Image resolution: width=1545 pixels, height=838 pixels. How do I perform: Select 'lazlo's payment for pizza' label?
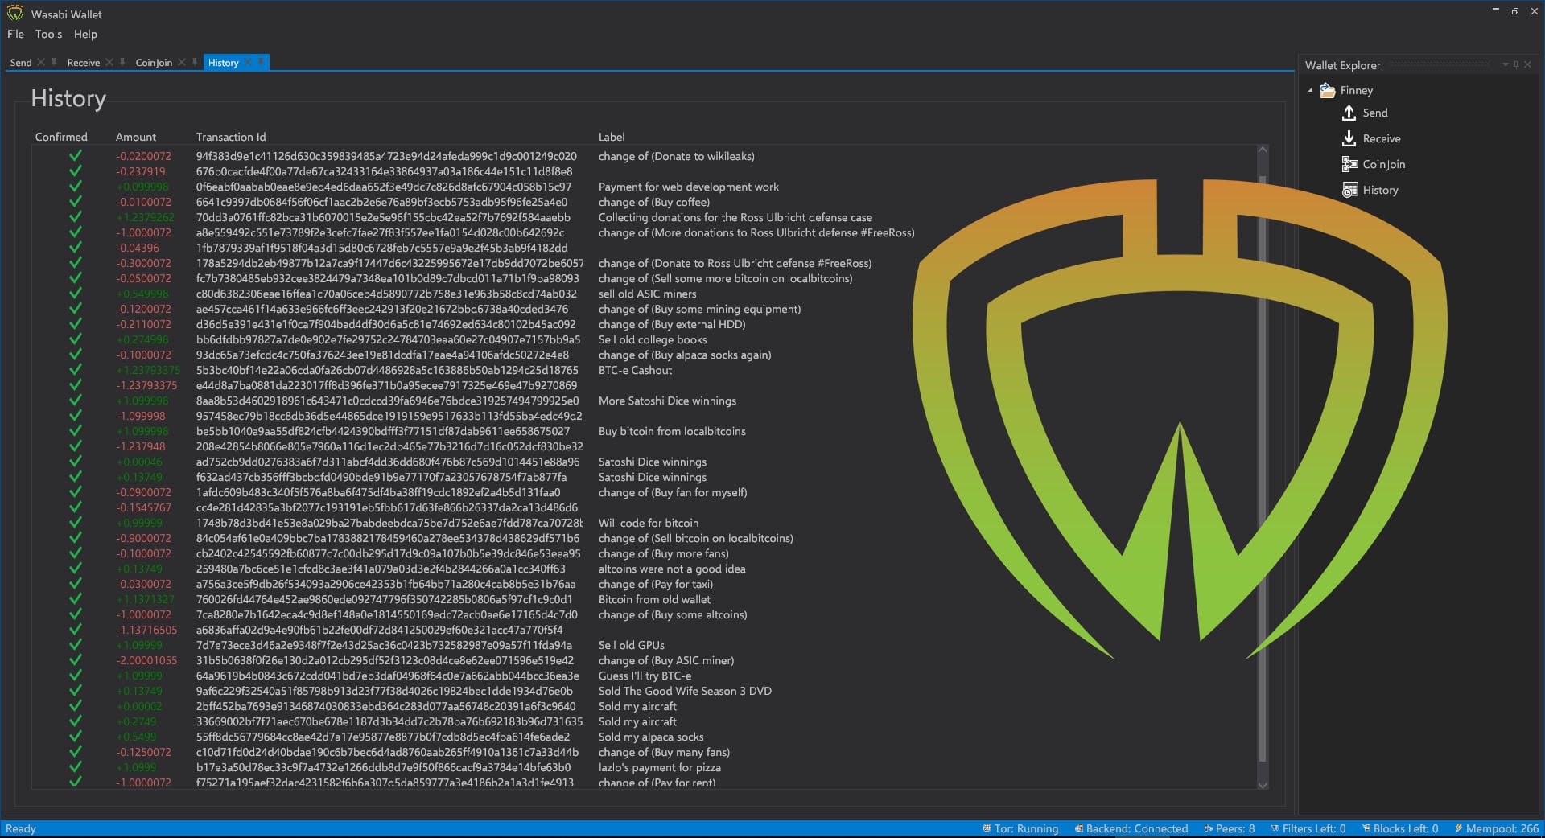coord(659,767)
